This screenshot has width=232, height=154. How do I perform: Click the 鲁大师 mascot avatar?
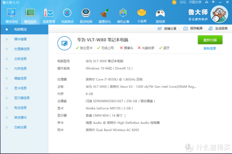pos(219,14)
